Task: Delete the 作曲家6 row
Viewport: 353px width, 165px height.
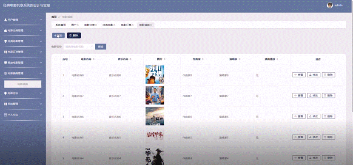Action: (x=328, y=116)
